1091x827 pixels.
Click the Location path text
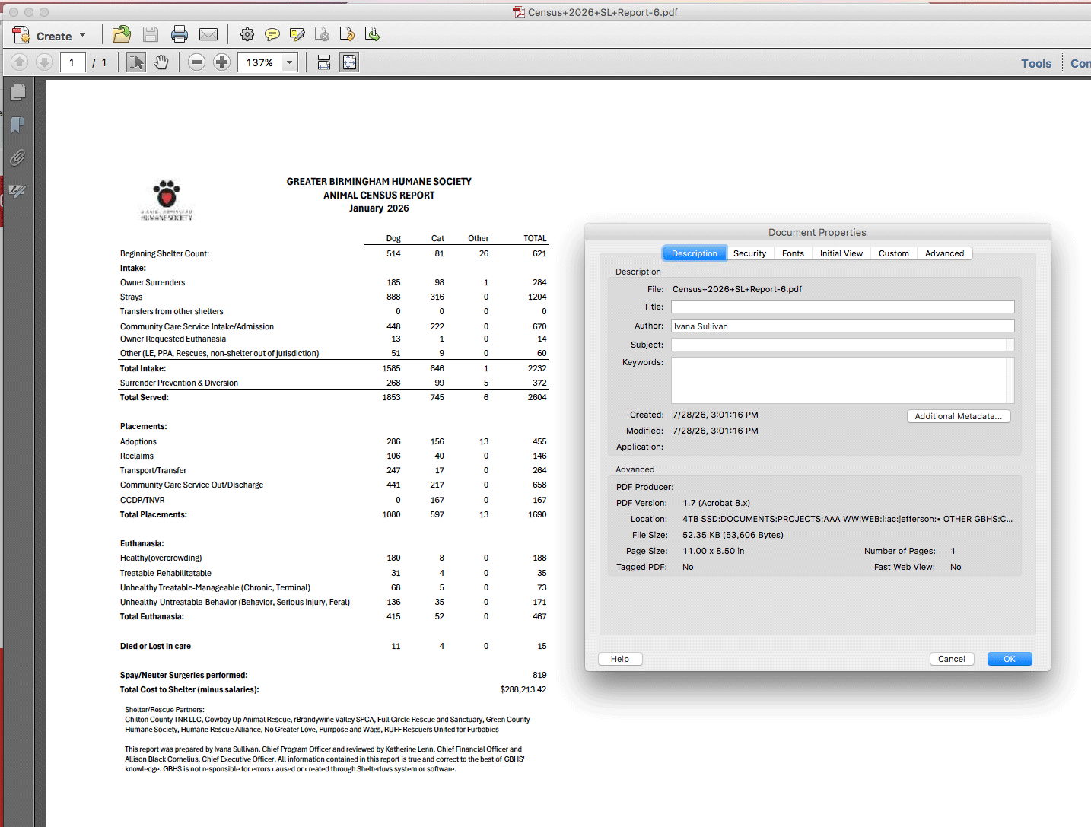coord(848,519)
